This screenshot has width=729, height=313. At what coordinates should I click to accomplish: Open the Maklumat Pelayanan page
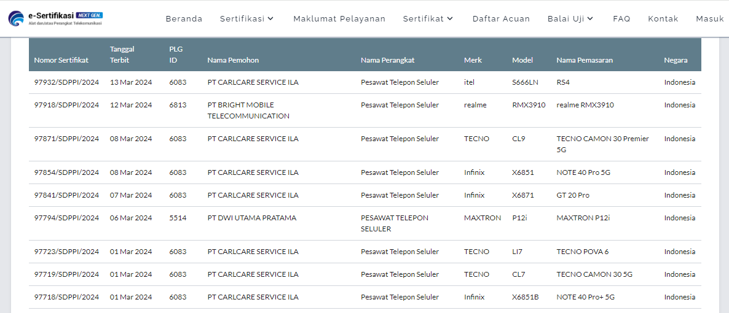point(339,18)
